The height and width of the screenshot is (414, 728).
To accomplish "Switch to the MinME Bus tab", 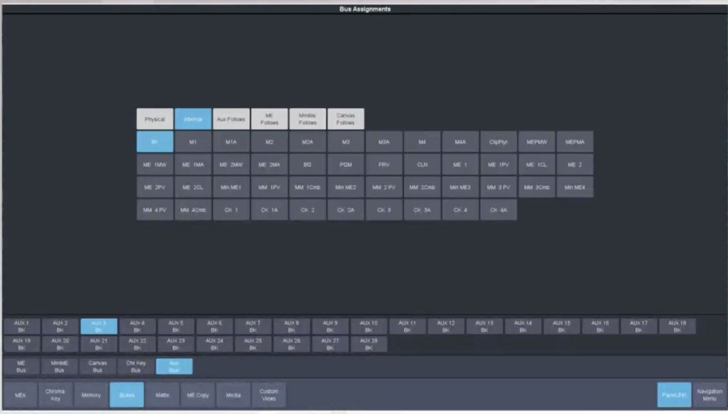I will pos(59,366).
